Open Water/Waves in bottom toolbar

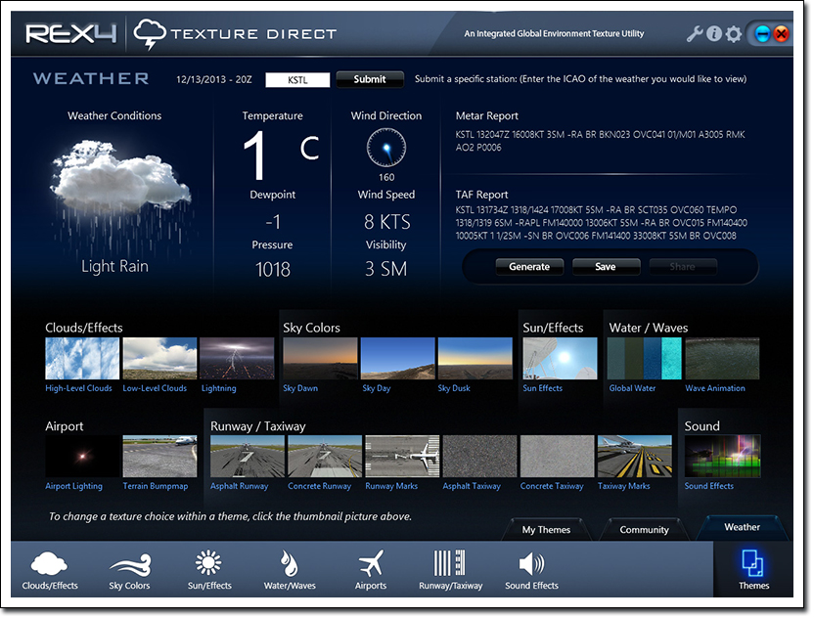coord(290,571)
